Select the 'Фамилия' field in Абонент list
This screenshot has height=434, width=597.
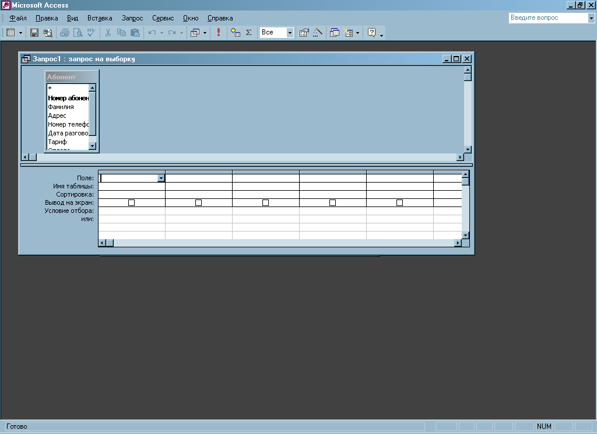click(68, 107)
